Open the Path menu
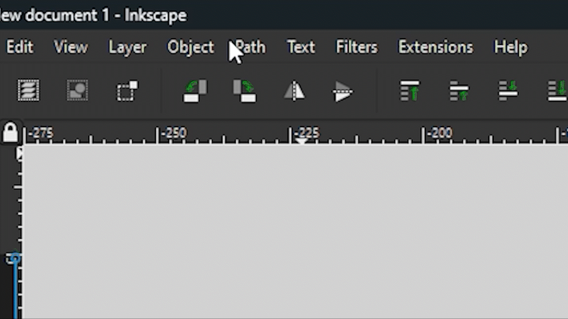Screen dimensions: 568x319 tap(251, 47)
